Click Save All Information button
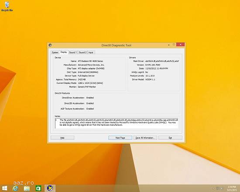The width and height of the screenshot is (240, 192). pos(145,138)
